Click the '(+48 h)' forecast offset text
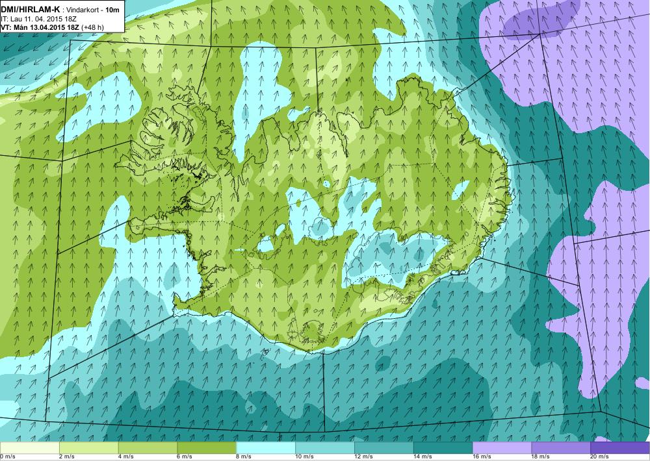 pos(93,27)
